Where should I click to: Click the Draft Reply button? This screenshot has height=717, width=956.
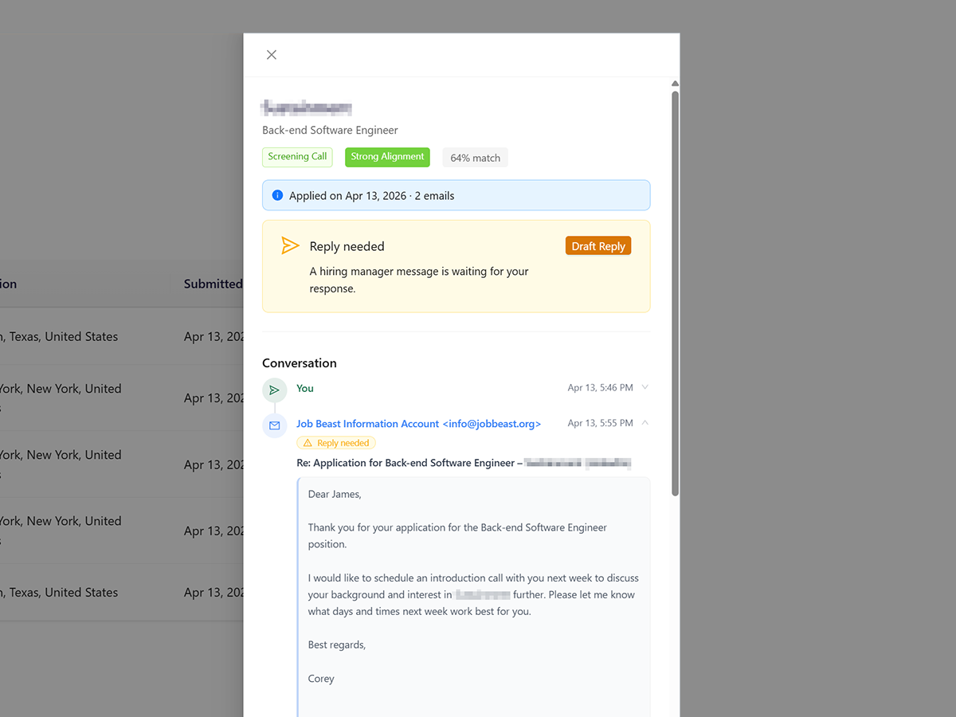click(x=598, y=245)
